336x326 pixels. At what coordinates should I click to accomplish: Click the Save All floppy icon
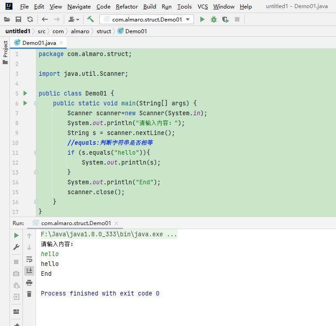click(x=18, y=19)
